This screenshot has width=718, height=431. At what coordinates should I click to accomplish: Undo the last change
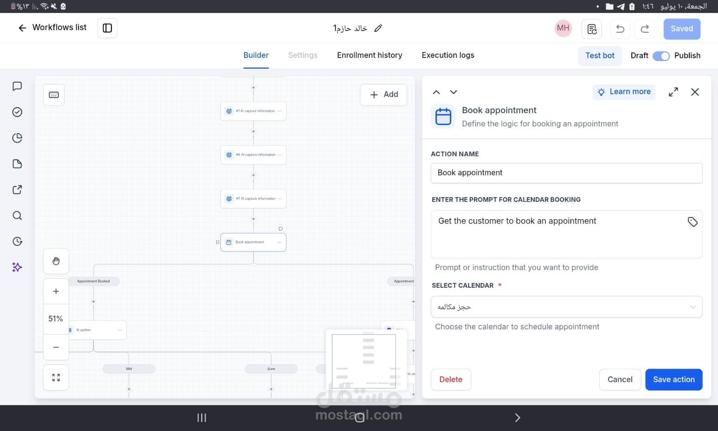[620, 29]
